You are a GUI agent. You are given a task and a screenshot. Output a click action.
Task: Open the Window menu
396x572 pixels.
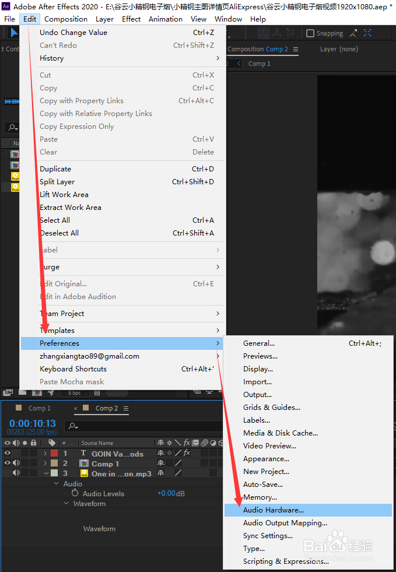(228, 19)
